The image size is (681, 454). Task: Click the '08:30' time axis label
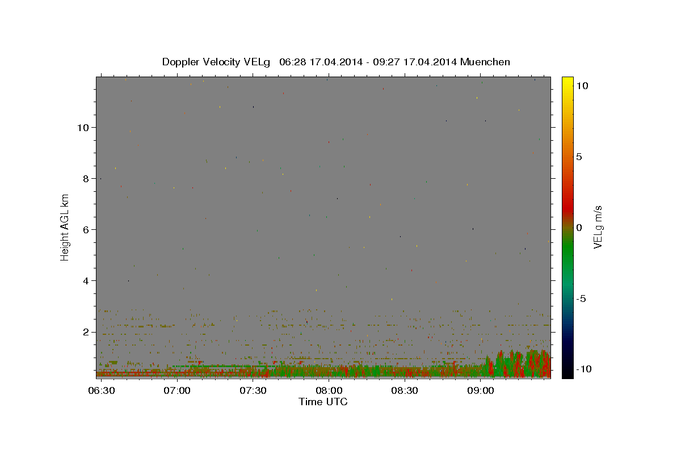point(405,391)
